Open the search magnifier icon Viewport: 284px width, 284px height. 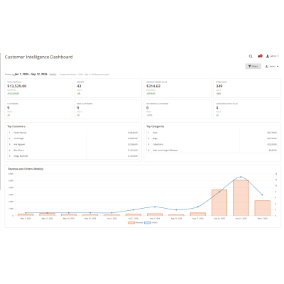click(251, 56)
